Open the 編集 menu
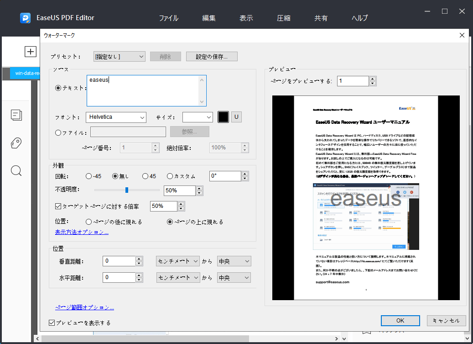Image resolution: width=473 pixels, height=344 pixels. (208, 18)
